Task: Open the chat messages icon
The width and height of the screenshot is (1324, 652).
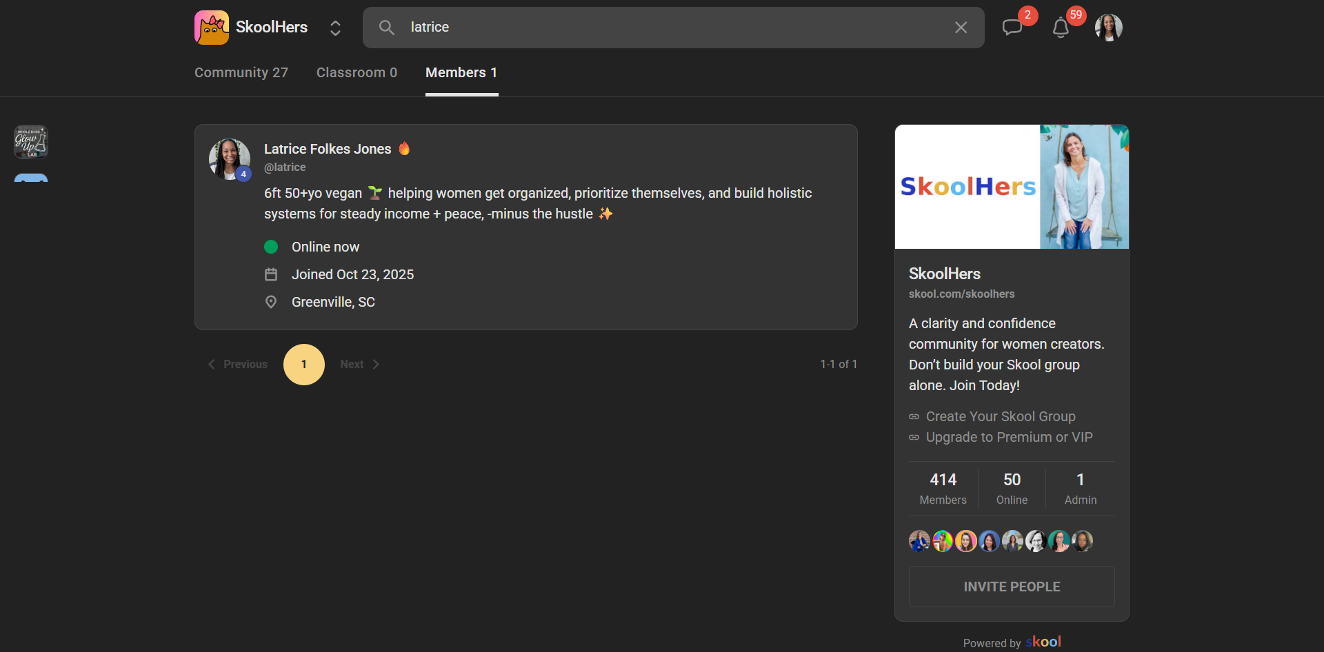Action: pyautogui.click(x=1012, y=28)
